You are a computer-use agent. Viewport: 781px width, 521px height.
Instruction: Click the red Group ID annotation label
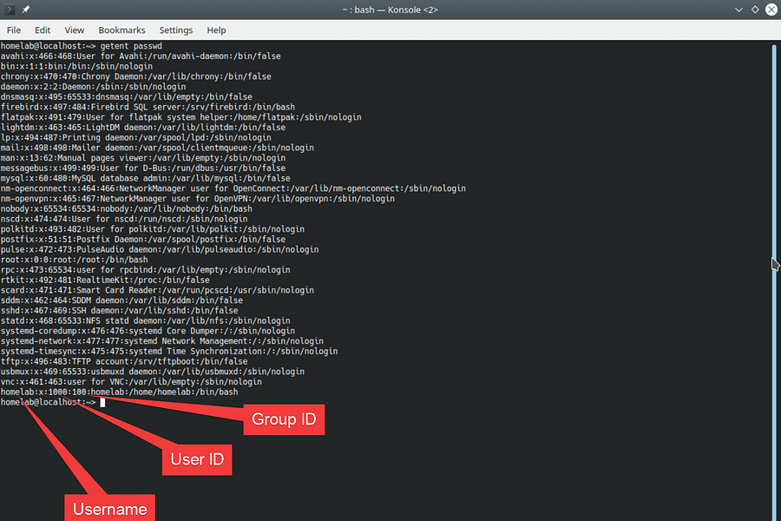(x=285, y=420)
